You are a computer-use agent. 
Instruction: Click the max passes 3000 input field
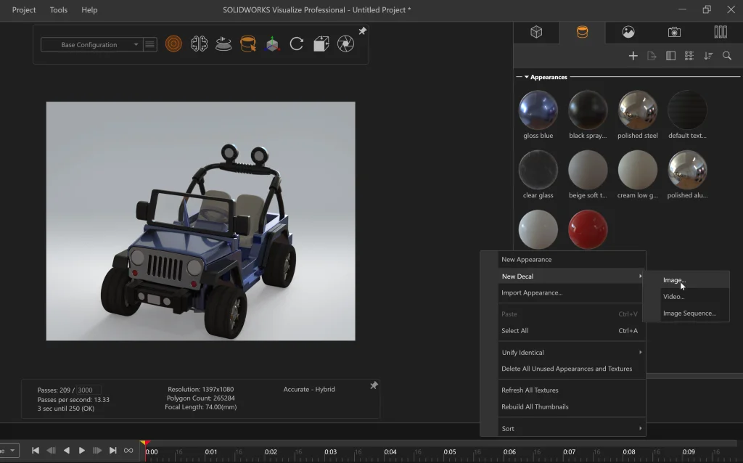[x=89, y=390]
